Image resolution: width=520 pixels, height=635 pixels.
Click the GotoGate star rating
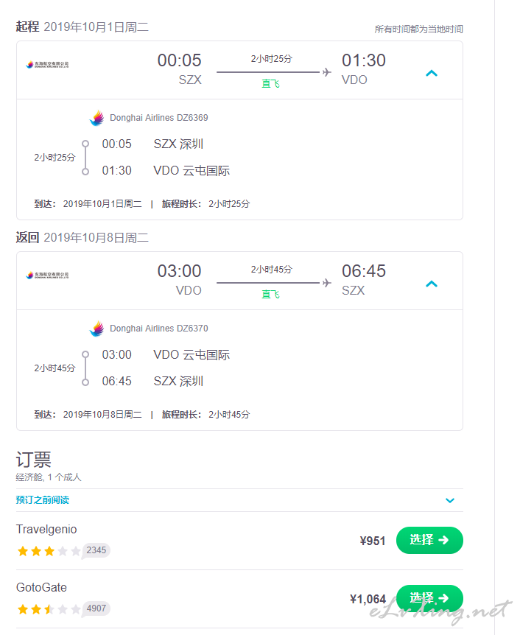point(49,609)
